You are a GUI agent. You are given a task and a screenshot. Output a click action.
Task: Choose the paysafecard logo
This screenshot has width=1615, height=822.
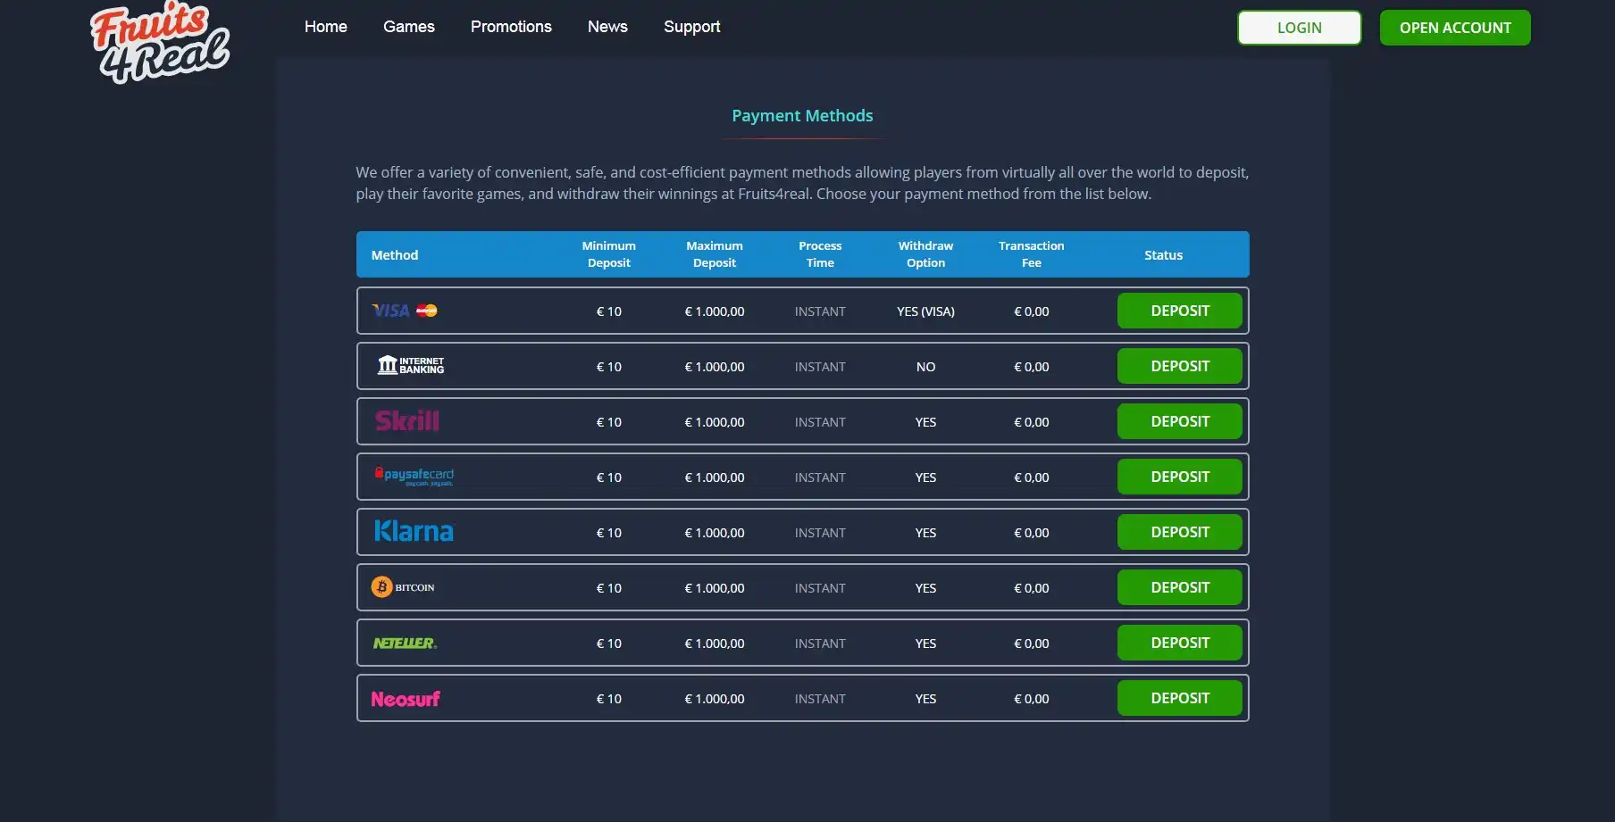414,477
